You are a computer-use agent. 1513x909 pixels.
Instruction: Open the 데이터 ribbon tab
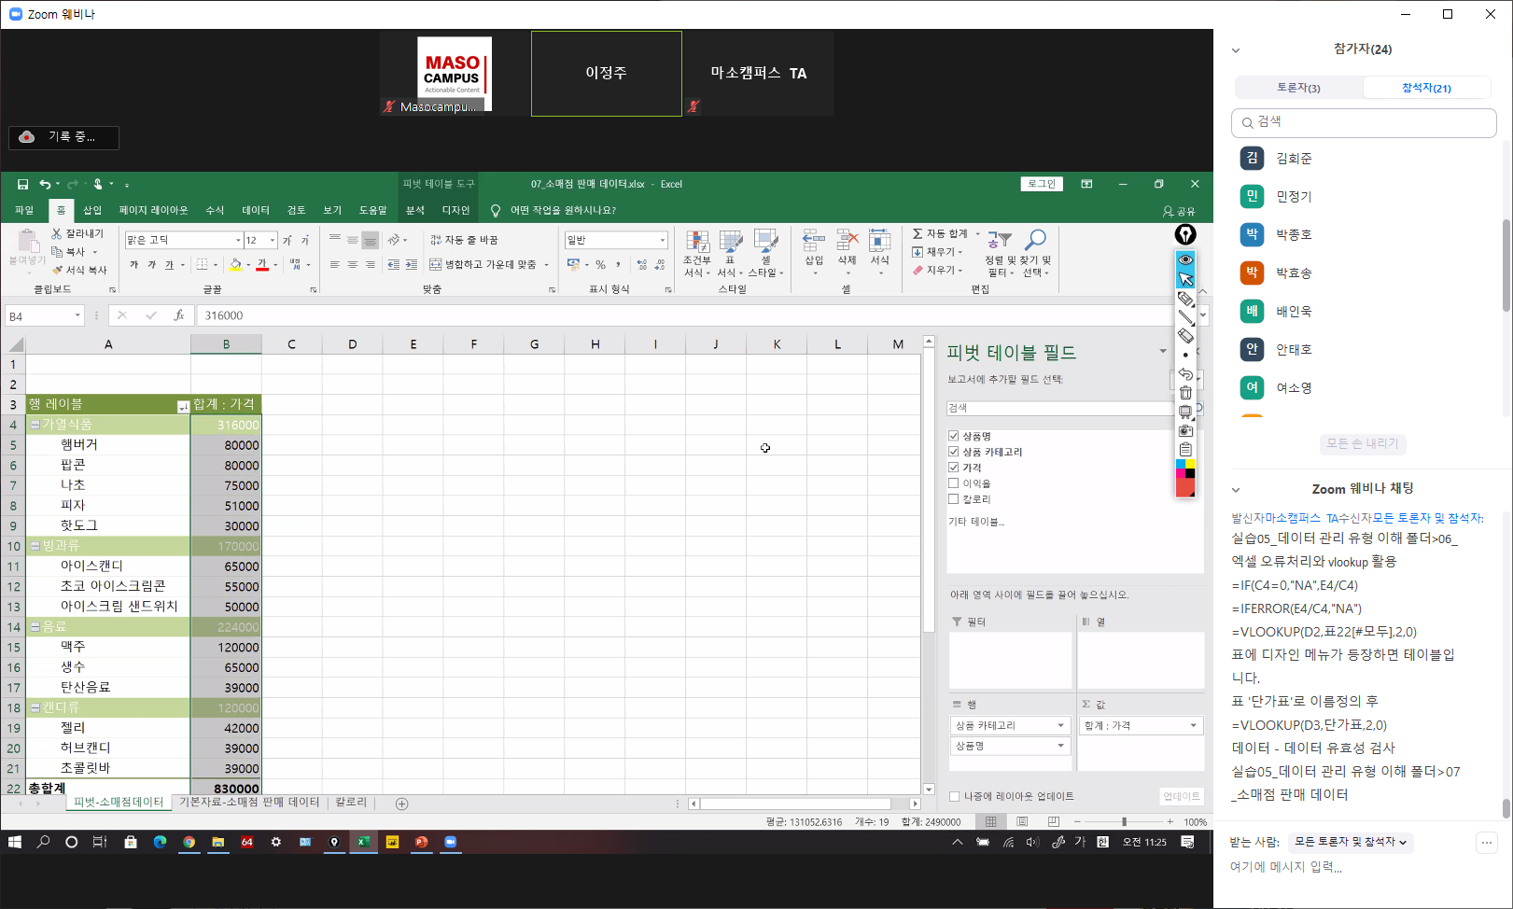[255, 211]
